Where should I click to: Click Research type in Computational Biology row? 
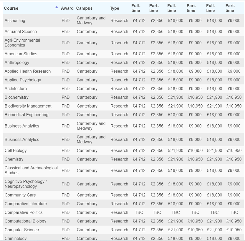[119, 221]
